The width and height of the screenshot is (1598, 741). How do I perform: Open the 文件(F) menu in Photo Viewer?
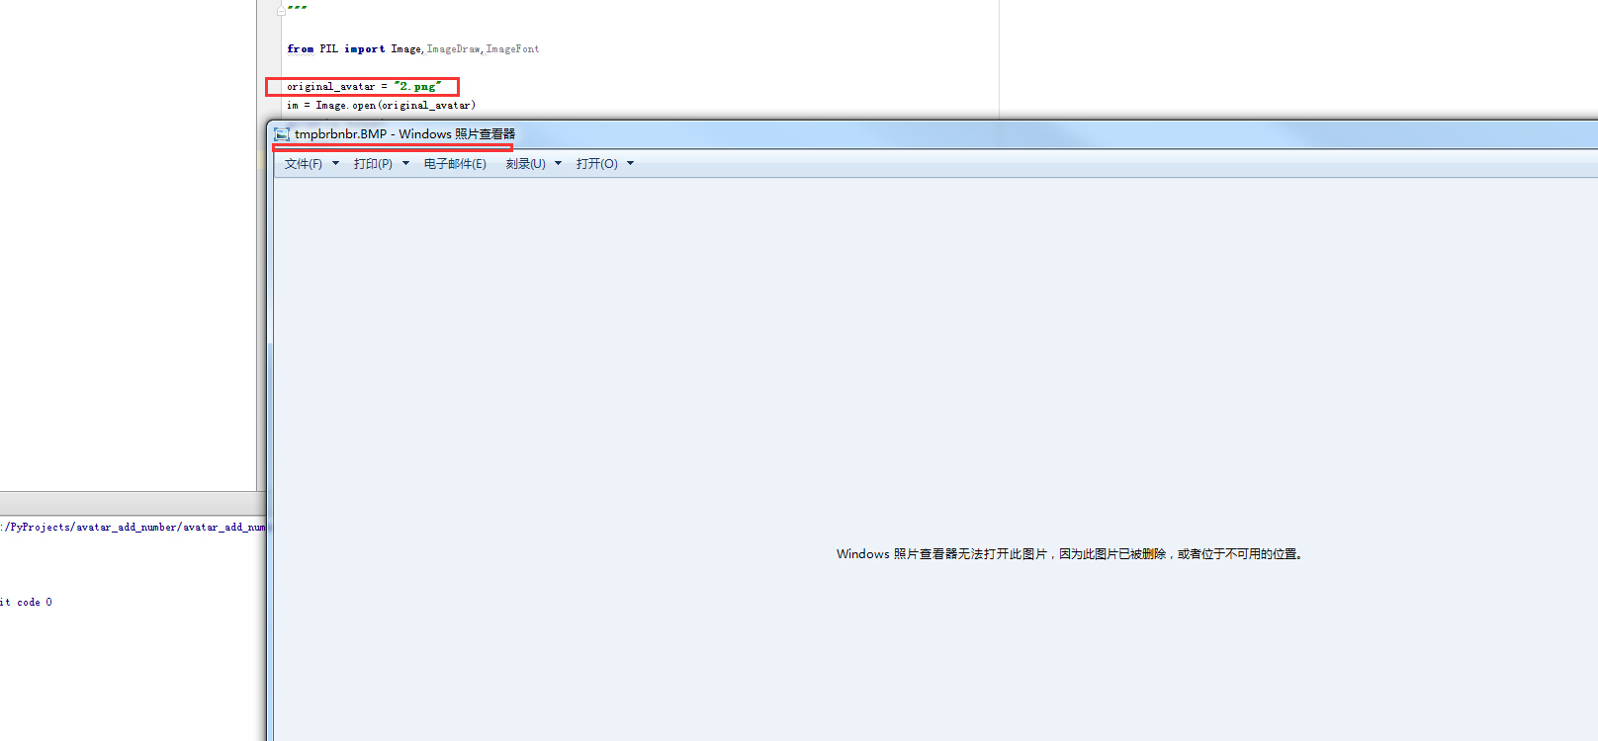click(304, 164)
